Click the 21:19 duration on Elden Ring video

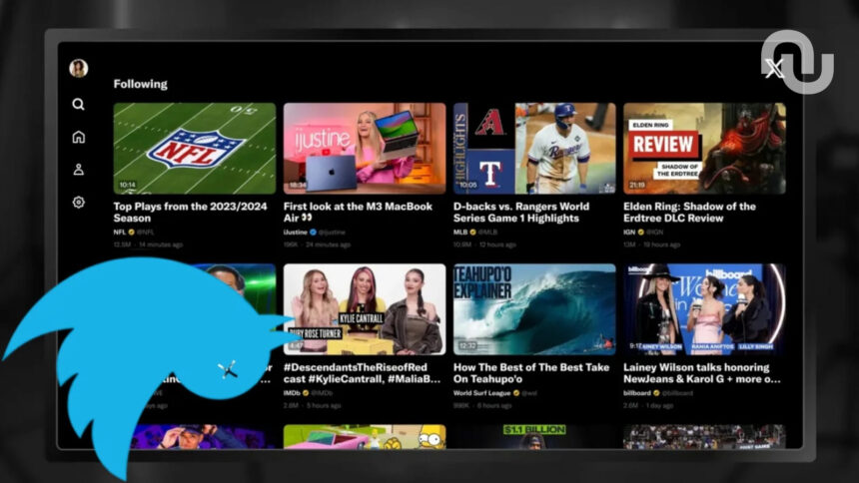tap(637, 185)
